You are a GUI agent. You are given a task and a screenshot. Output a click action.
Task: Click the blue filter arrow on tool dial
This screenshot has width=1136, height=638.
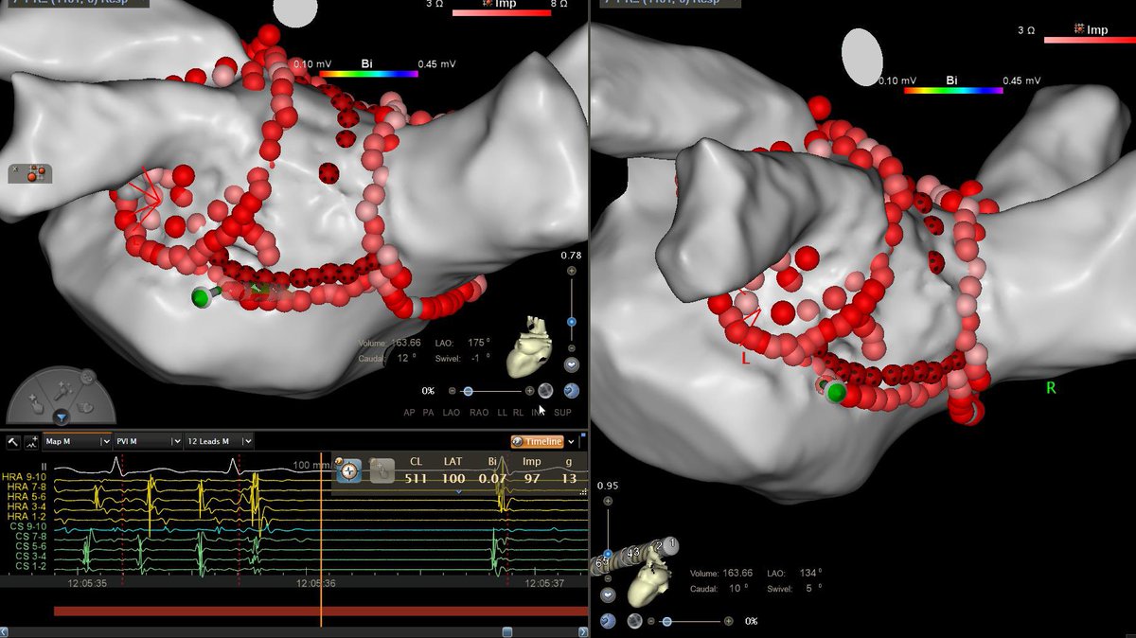click(62, 416)
